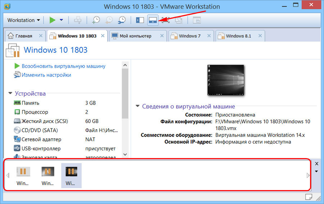324x204 pixels.
Task: Select the USB-контроллер device
Action: coord(41,149)
